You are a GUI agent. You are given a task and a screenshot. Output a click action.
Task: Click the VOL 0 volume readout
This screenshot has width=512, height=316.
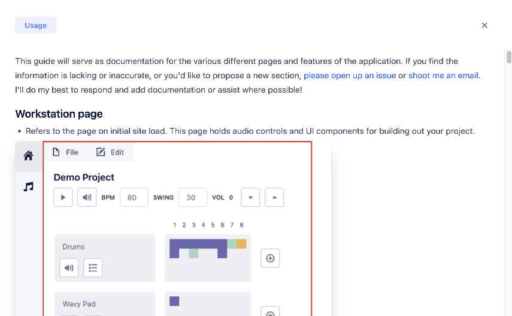(222, 197)
